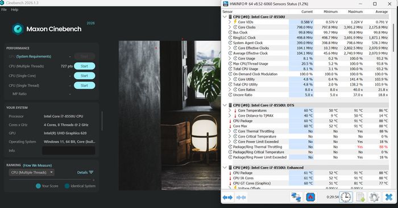Collapse the CPU [#0] Intel Core i7-8550U group
The height and width of the screenshot is (208, 398).
pyautogui.click(x=225, y=17)
